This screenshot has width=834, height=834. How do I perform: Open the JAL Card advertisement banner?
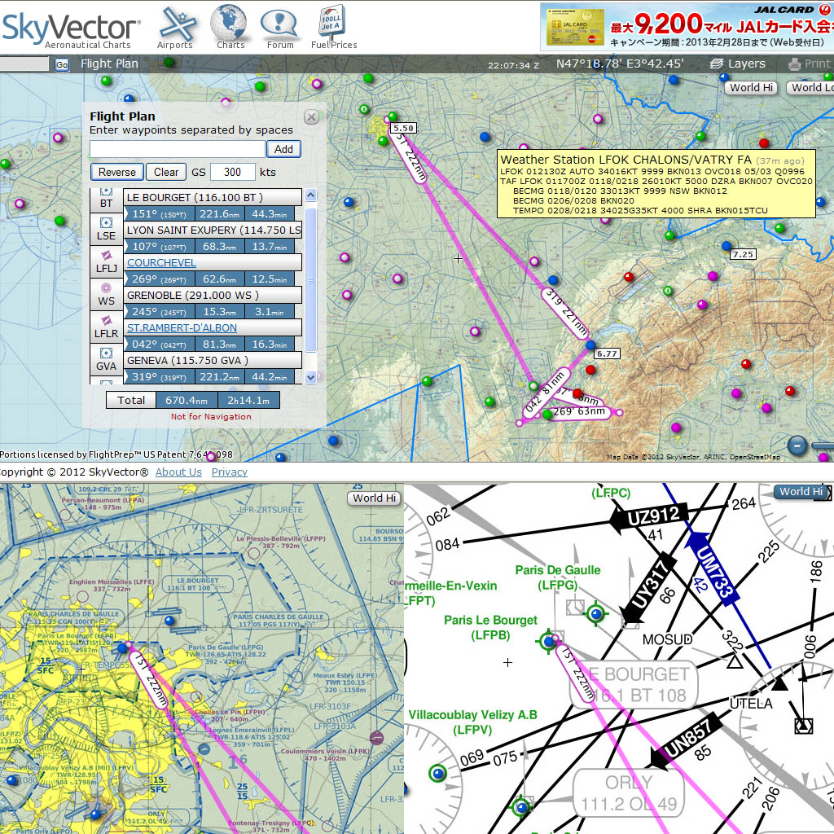point(687,27)
